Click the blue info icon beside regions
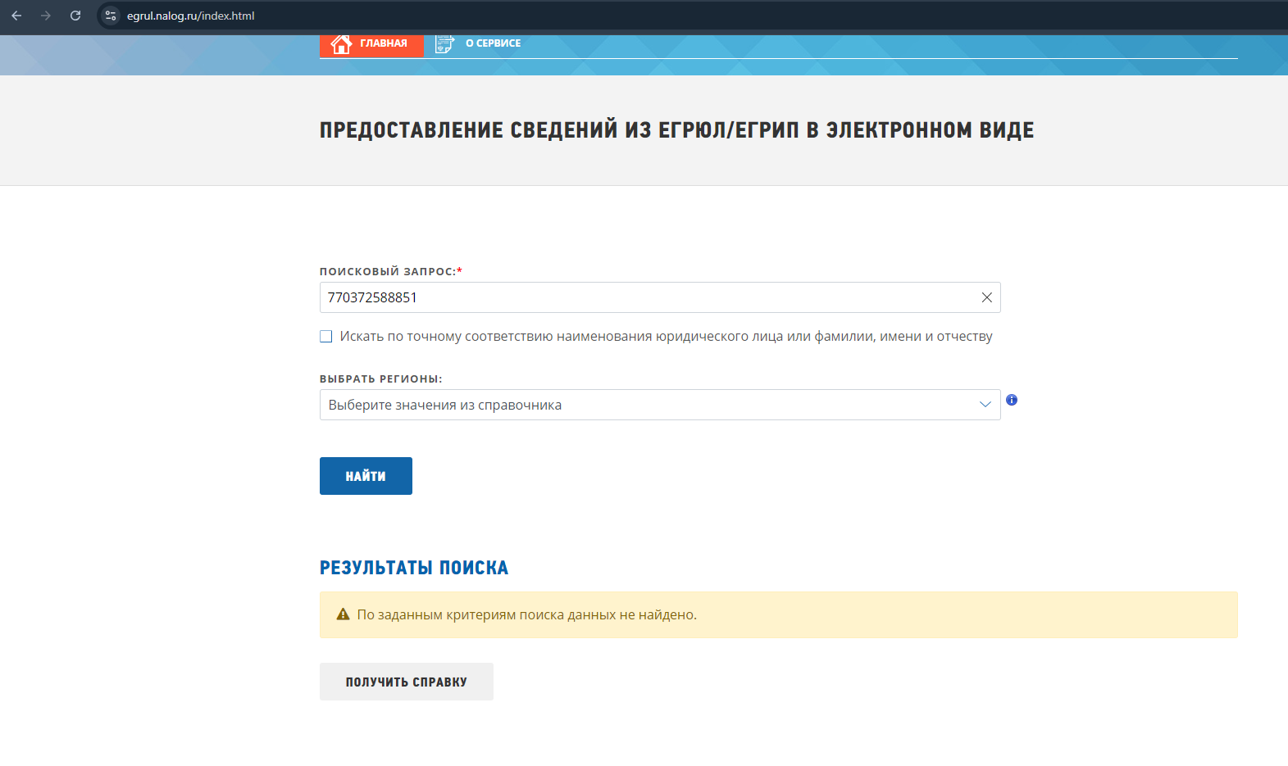 1012,400
